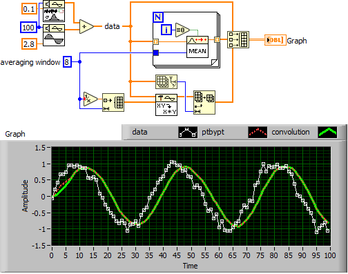Click the loop iteration i terminal
The width and height of the screenshot is (348, 274).
click(166, 30)
